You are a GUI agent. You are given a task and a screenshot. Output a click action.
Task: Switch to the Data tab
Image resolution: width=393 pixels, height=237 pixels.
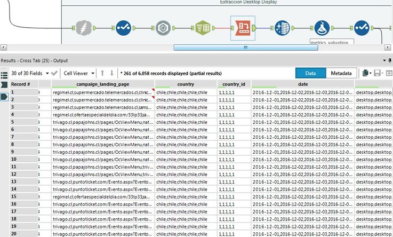point(310,73)
